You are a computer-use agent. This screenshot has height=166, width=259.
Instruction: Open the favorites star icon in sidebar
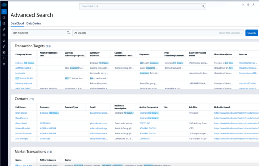[x=4, y=64]
